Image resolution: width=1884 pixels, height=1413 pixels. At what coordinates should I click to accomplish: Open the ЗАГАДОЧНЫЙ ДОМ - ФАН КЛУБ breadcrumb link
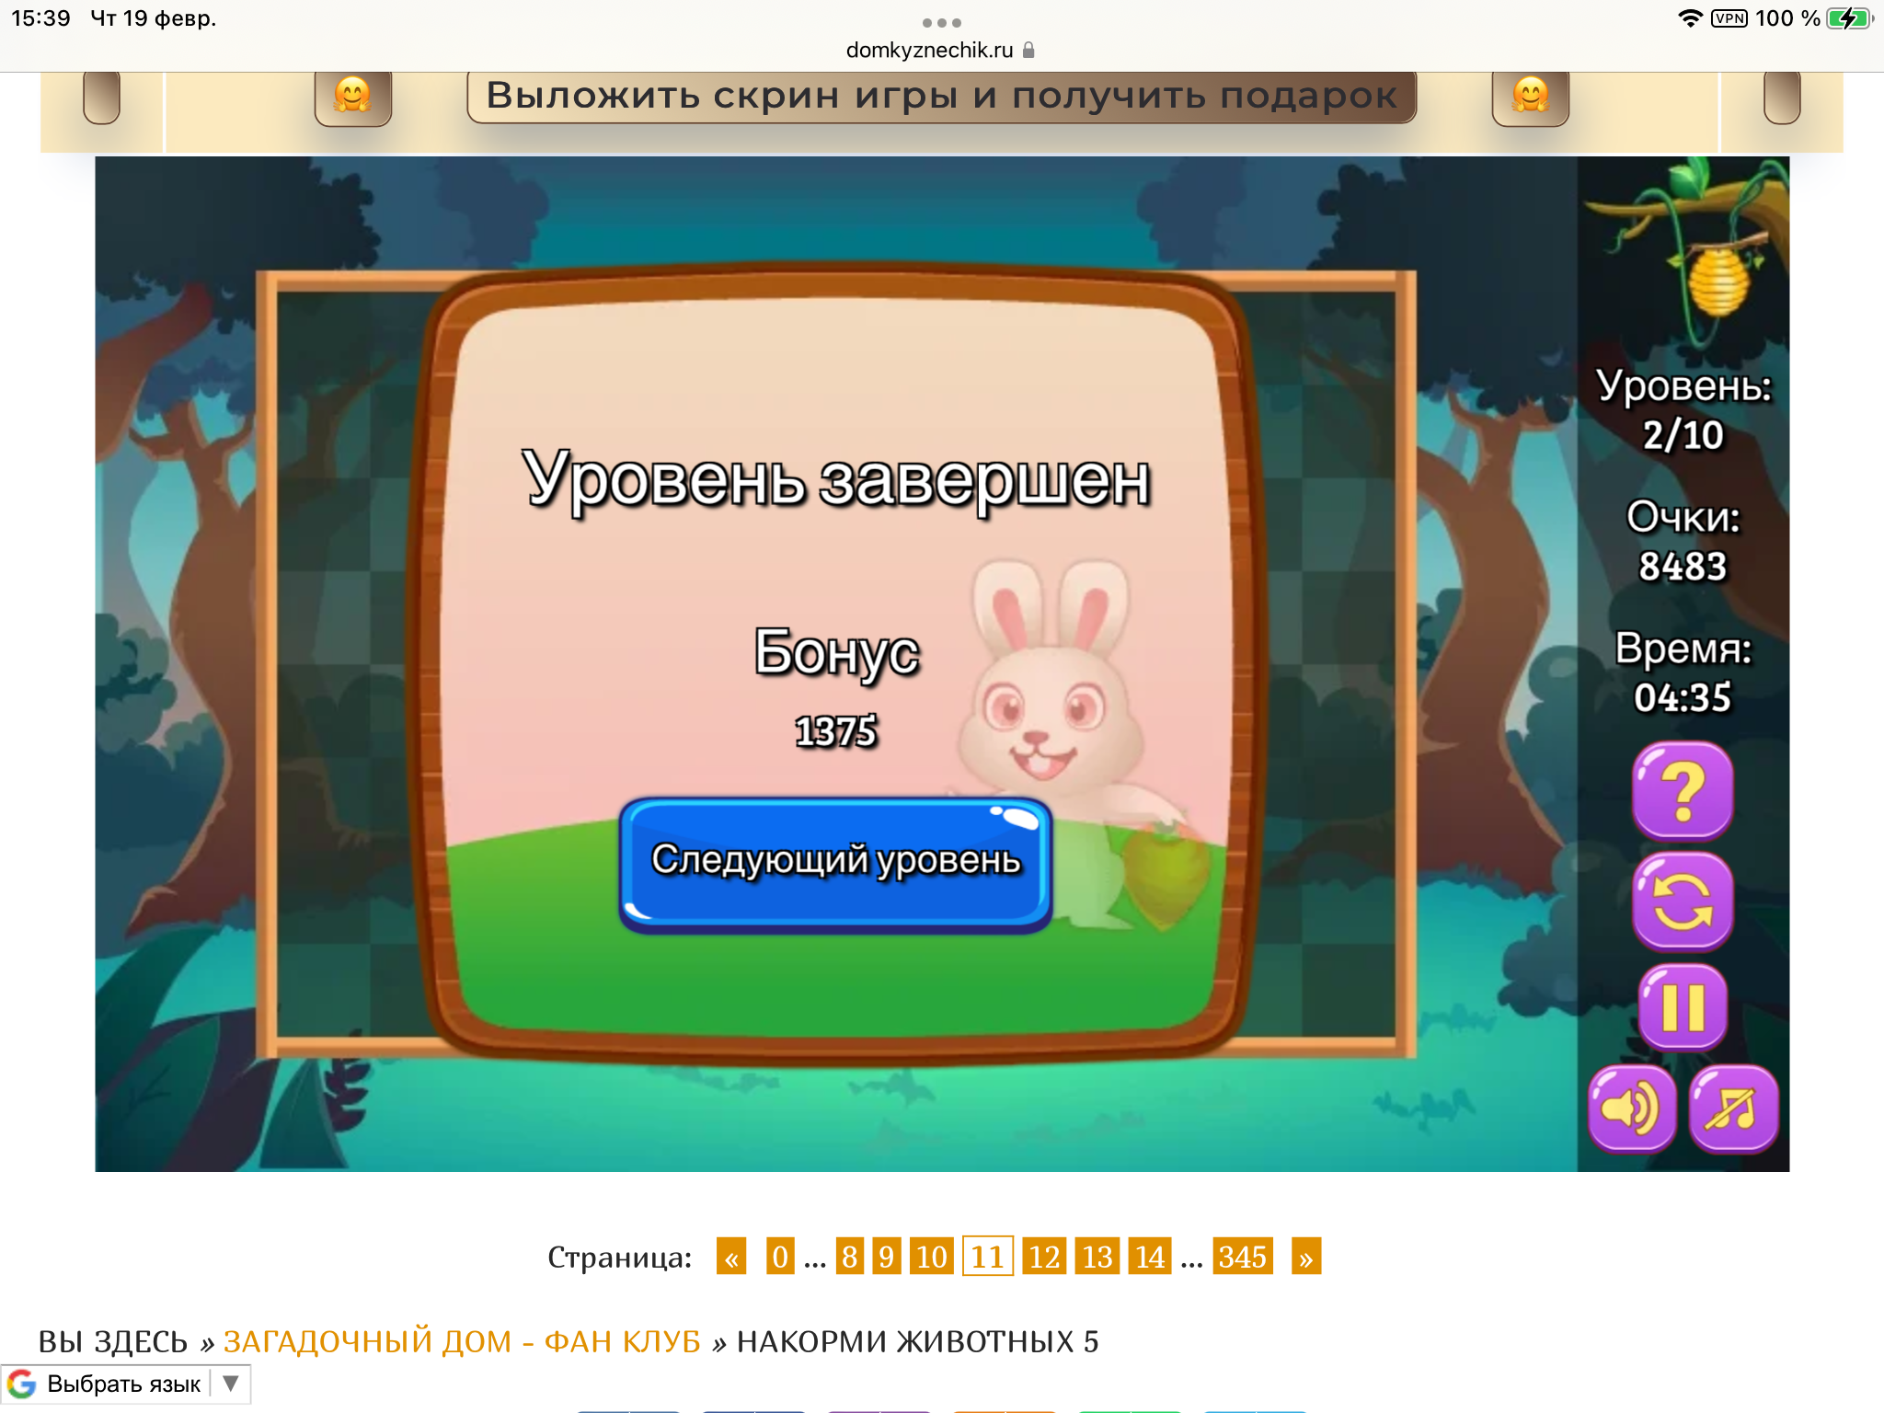click(x=462, y=1341)
